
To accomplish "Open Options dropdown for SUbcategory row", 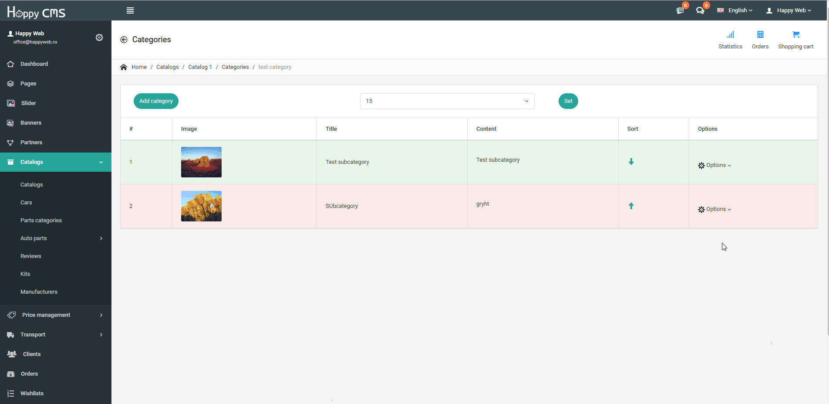I will pyautogui.click(x=714, y=209).
